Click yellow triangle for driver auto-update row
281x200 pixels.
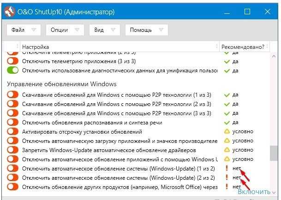[227, 149]
